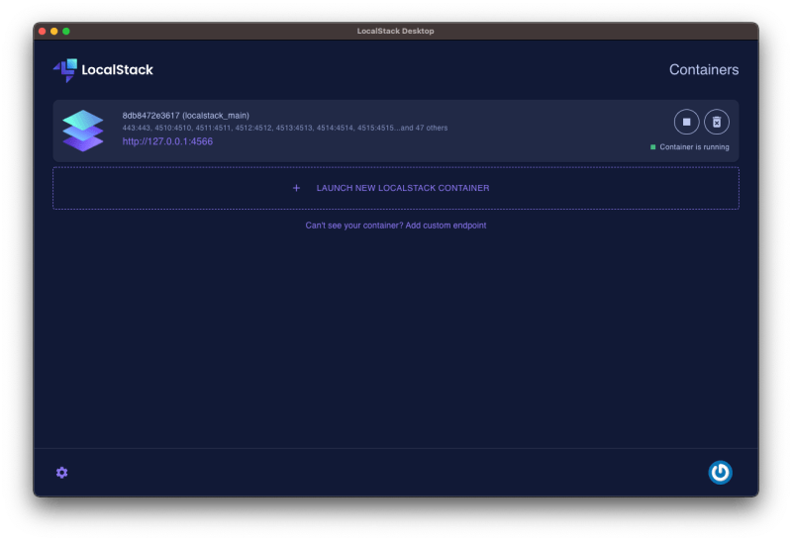Click the blue power button icon

click(x=720, y=473)
